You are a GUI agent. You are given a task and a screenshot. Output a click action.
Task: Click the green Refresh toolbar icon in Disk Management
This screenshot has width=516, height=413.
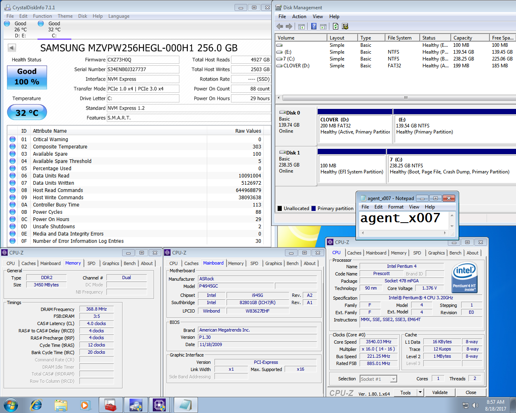pos(335,26)
